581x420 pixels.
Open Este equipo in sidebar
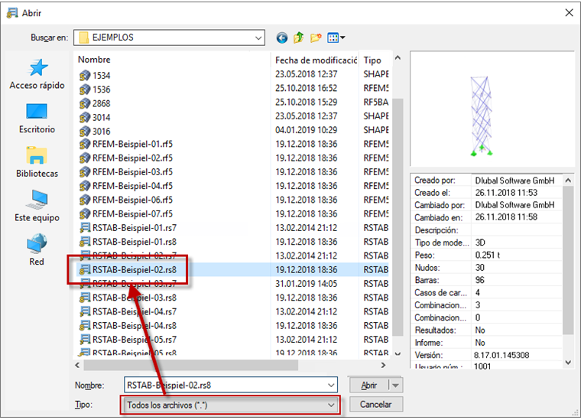click(x=37, y=206)
